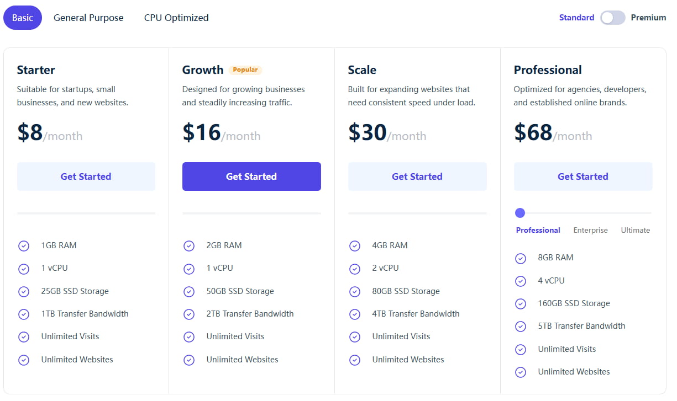Choose the Enterprise tier on the slider

click(590, 230)
